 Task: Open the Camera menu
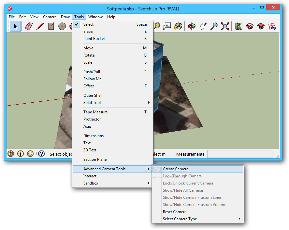coord(50,17)
